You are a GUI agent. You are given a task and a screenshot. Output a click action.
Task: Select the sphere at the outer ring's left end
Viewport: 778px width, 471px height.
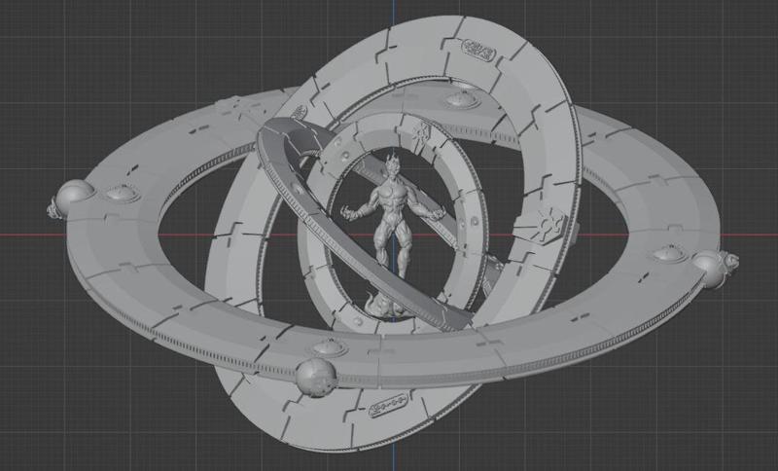point(74,196)
